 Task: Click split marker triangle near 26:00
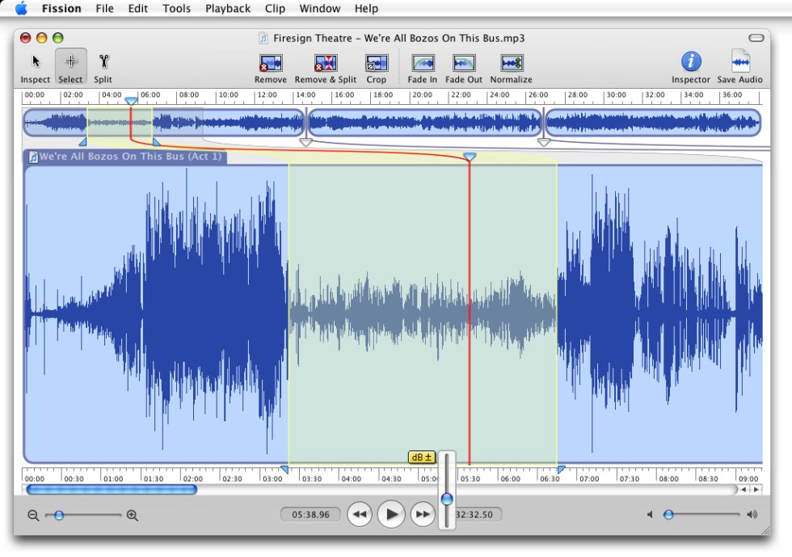click(x=544, y=142)
